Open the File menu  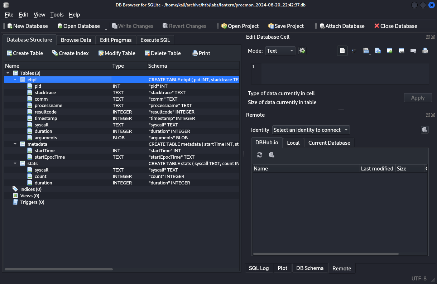[x=9, y=15]
